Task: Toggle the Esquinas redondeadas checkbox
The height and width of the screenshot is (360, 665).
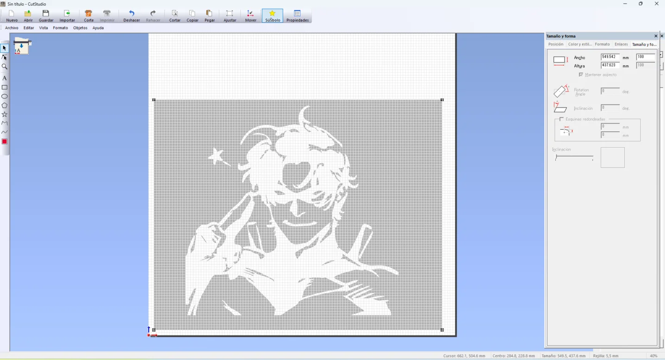Action: (x=562, y=119)
